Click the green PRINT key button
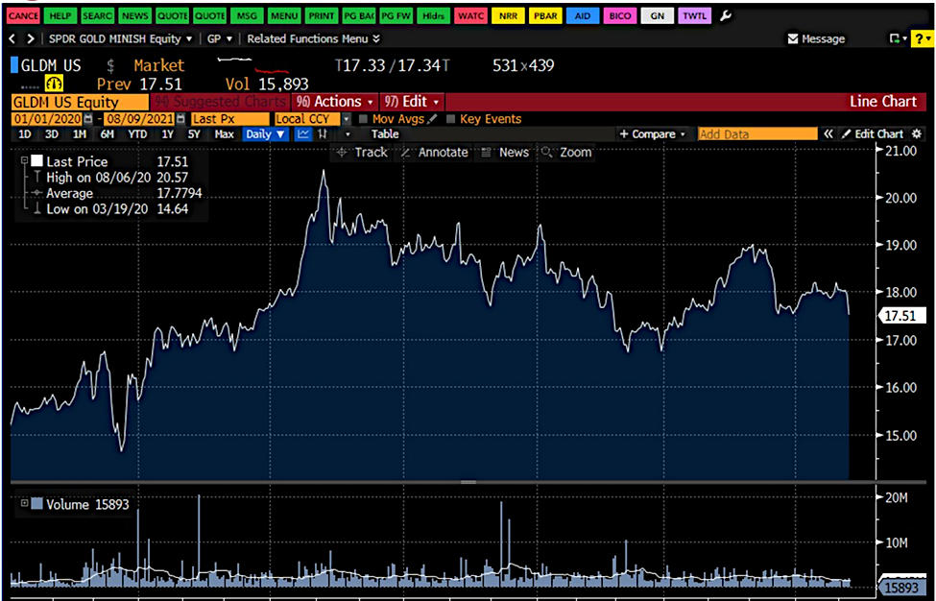The width and height of the screenshot is (936, 601). click(322, 16)
